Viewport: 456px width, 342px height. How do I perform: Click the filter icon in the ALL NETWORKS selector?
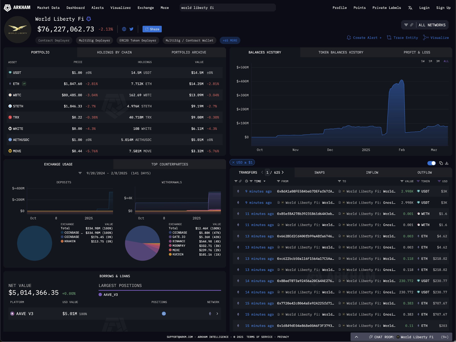tap(406, 25)
